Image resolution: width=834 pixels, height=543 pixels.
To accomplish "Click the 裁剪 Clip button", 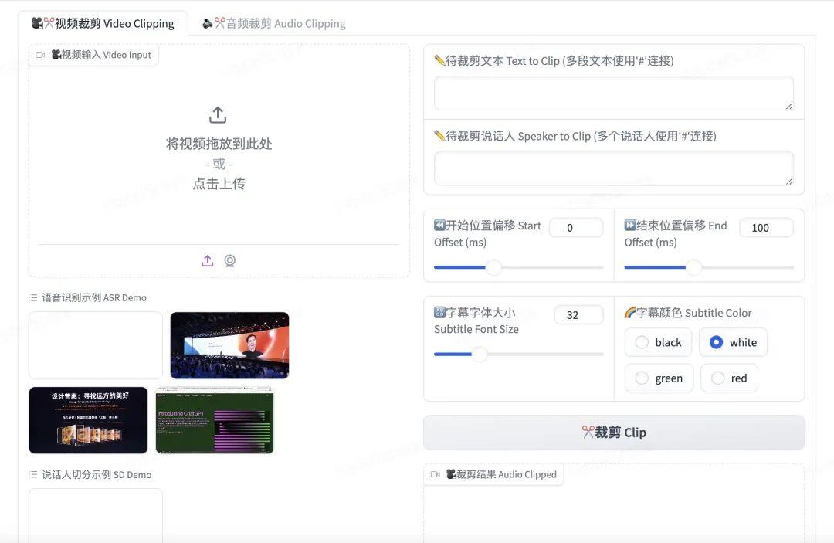I will 614,433.
